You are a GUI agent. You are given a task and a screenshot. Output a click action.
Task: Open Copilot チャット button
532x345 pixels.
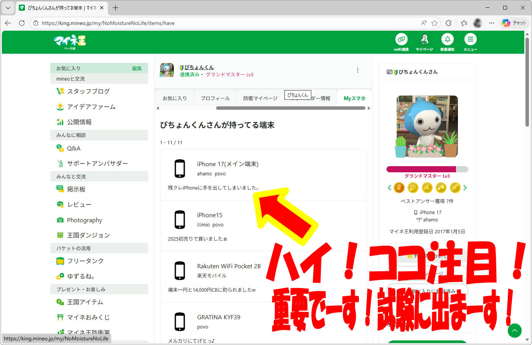click(x=514, y=23)
